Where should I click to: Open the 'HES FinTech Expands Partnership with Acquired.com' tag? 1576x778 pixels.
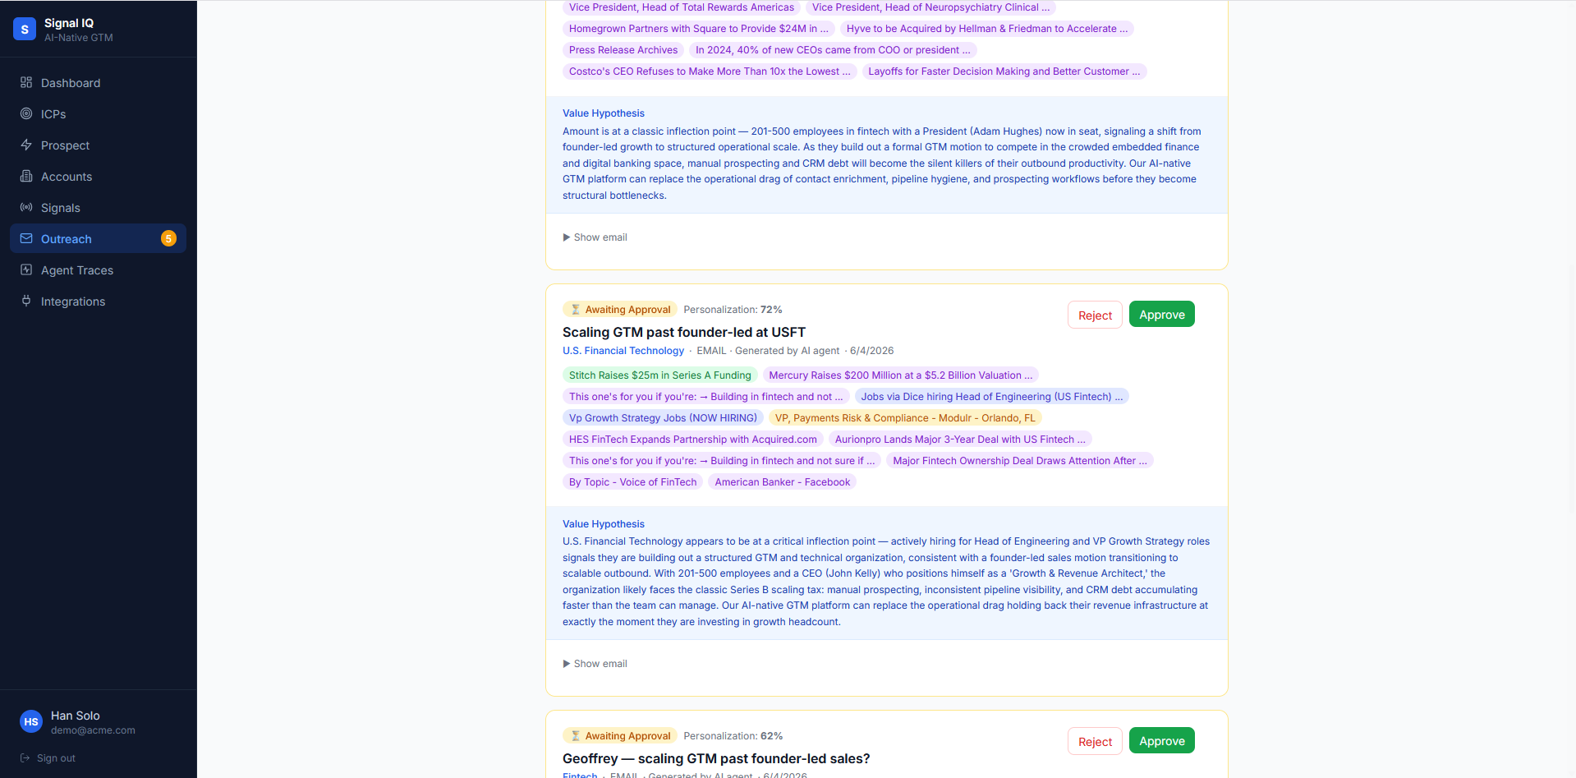[x=693, y=440]
